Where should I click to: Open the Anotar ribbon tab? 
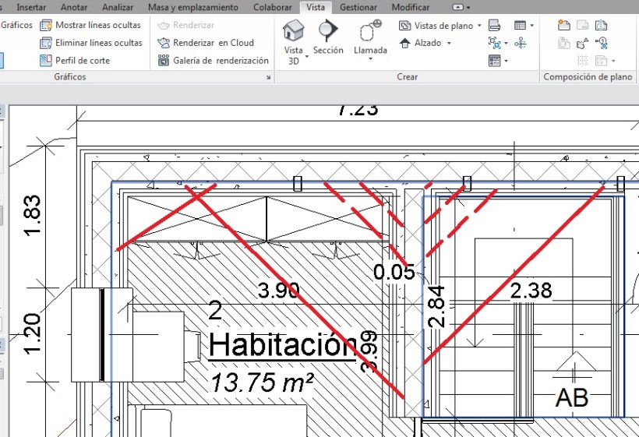74,7
